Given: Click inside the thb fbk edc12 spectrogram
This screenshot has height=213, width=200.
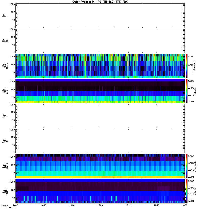Looking at the screenshot, I should click(100, 66).
